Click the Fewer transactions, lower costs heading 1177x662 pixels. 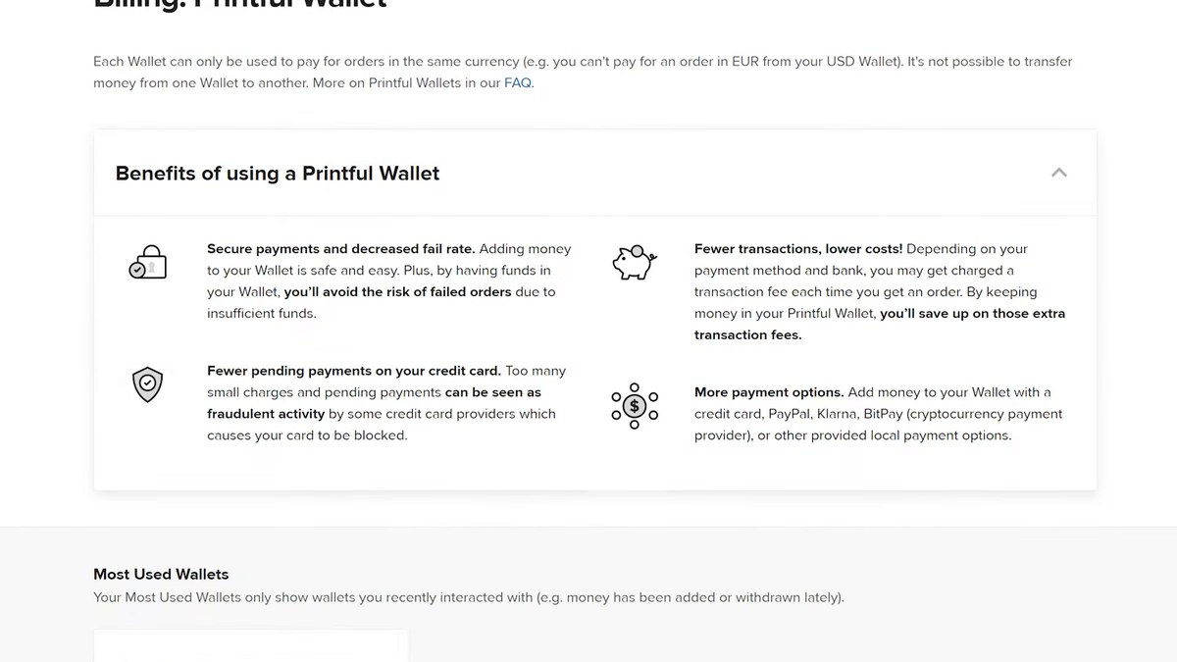coord(798,249)
